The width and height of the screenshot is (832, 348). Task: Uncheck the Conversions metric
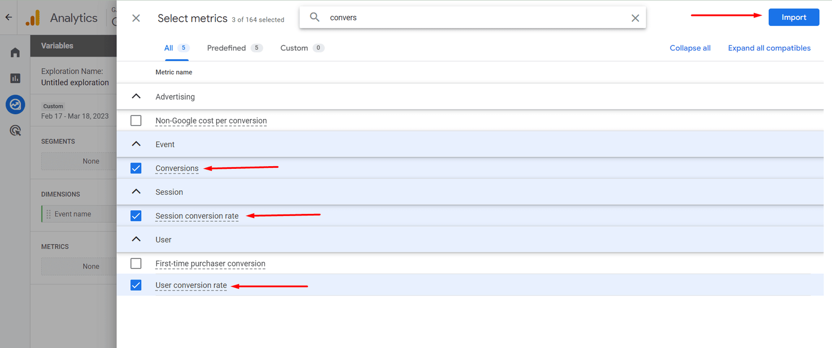(136, 168)
